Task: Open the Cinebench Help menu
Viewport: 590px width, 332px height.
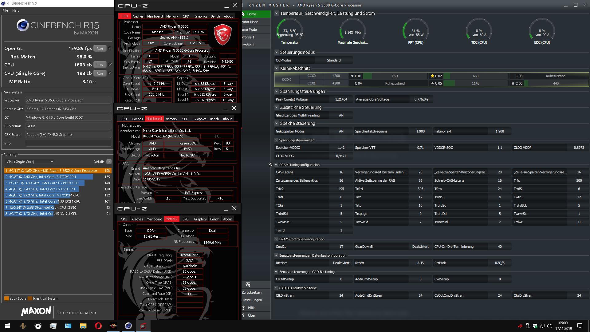Action: 16,10
